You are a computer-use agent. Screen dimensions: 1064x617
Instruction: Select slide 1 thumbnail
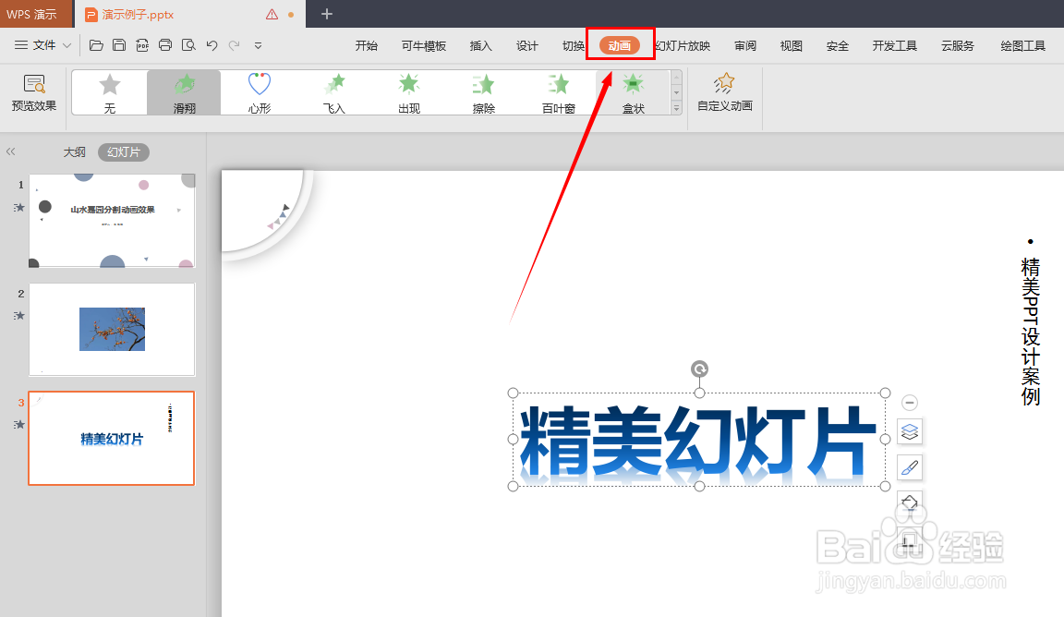click(x=112, y=221)
